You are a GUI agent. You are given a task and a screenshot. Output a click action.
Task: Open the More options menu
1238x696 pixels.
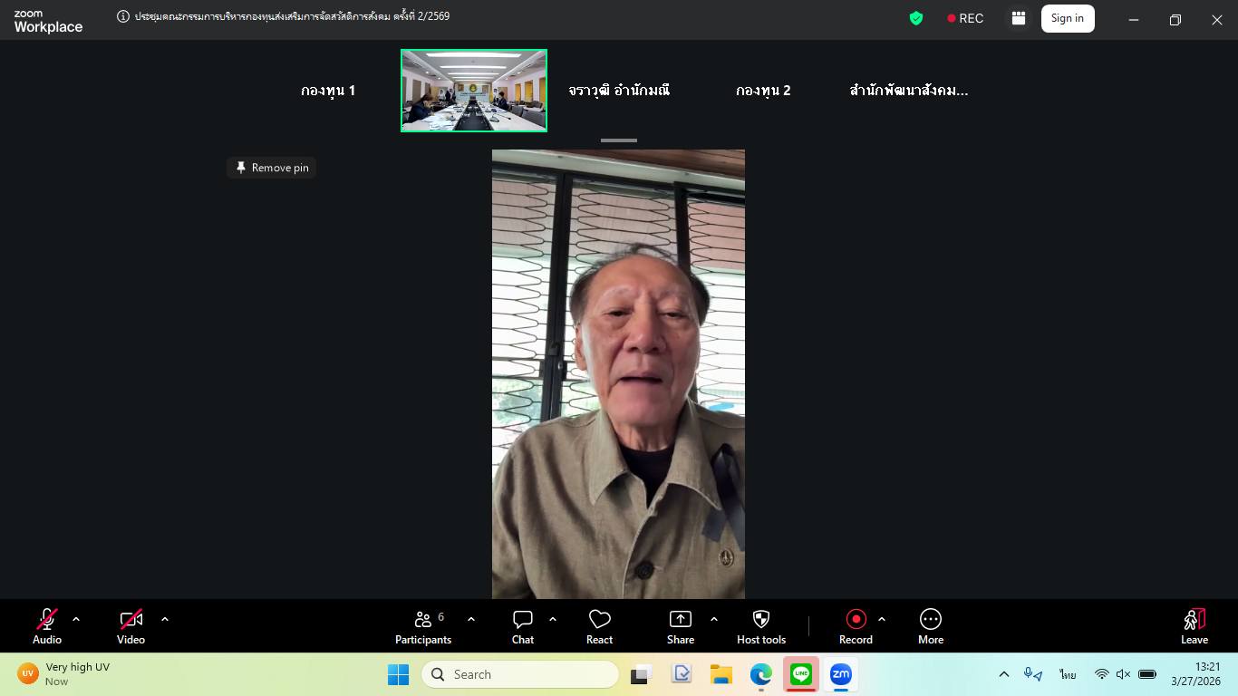pos(930,627)
